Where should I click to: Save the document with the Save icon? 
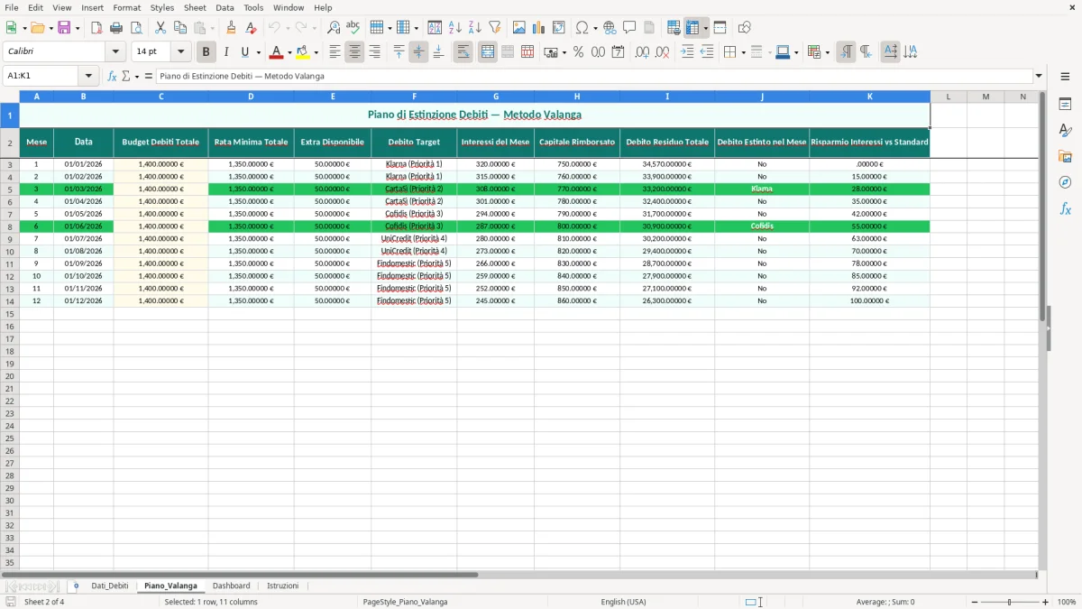(x=64, y=28)
